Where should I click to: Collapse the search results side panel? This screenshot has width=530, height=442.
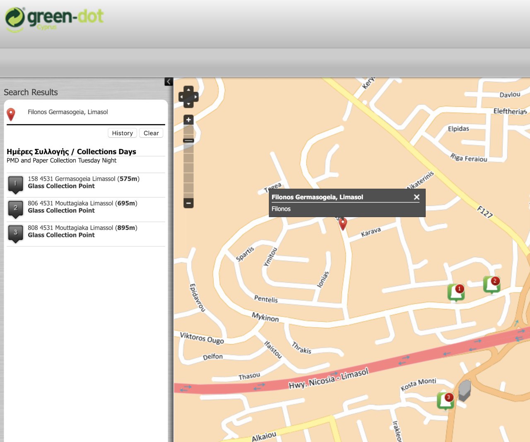point(169,81)
